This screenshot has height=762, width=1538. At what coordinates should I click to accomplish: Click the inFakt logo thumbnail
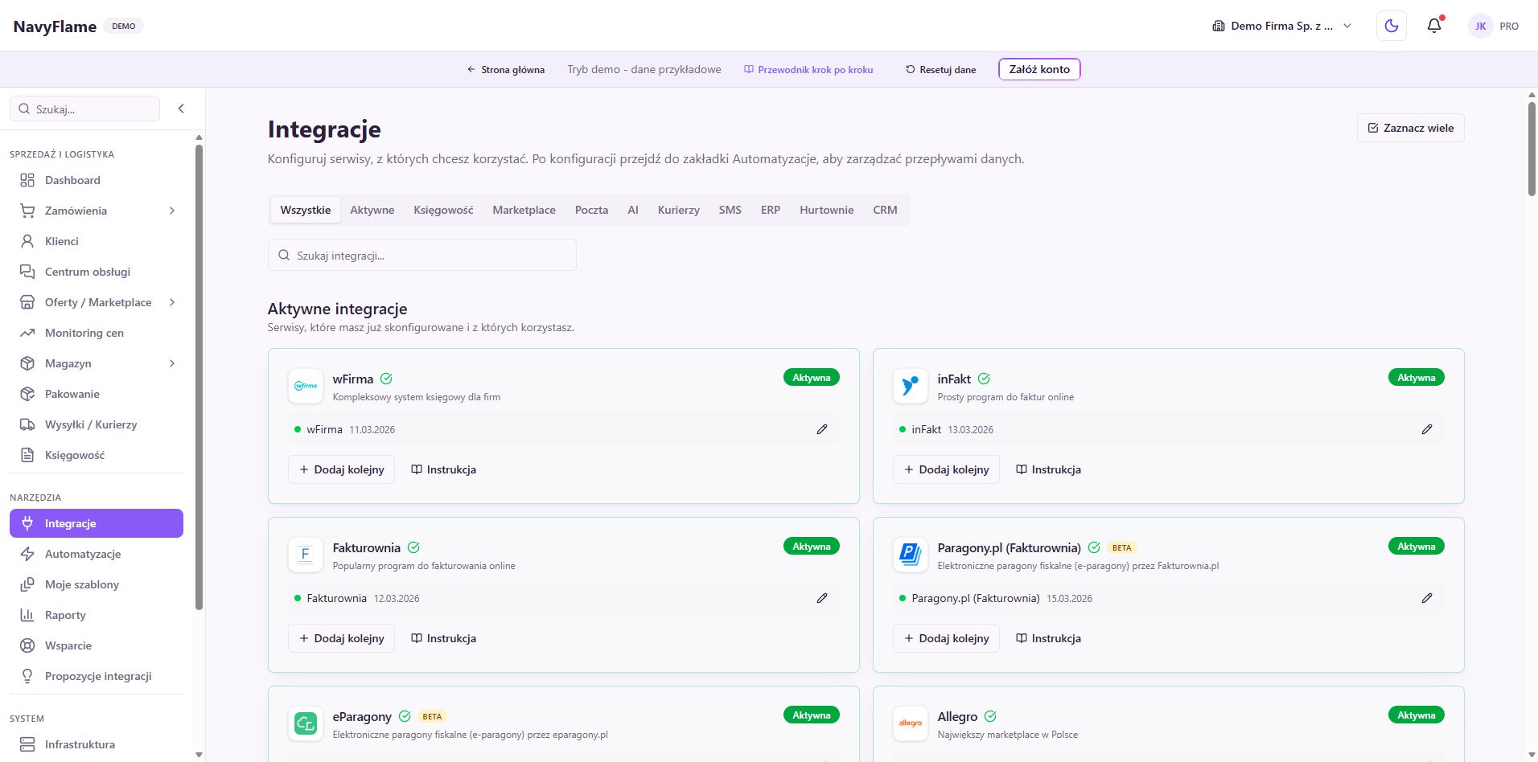(911, 386)
